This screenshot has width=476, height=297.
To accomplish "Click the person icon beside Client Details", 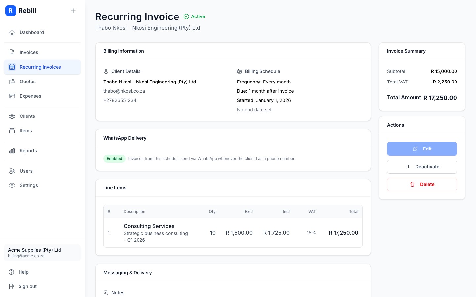I will pos(106,71).
